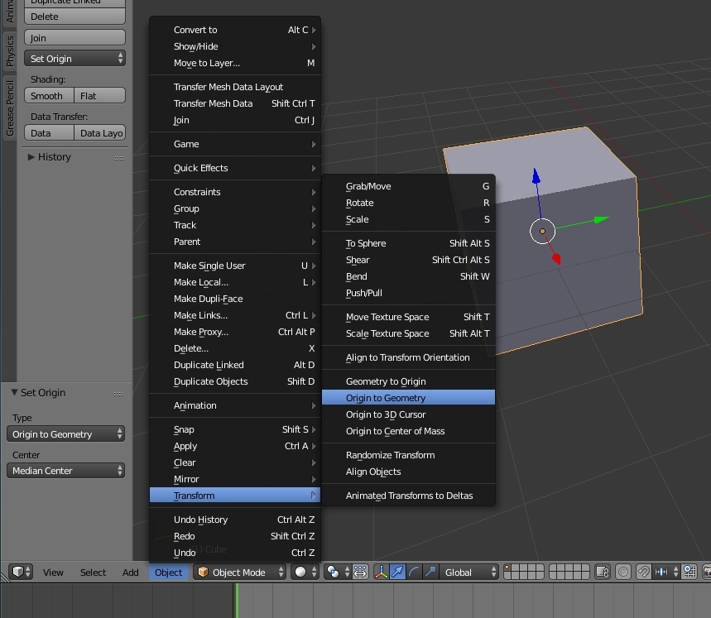Screen dimensions: 711x618
Task: Select Make Dupli-Face
Action: (235, 299)
